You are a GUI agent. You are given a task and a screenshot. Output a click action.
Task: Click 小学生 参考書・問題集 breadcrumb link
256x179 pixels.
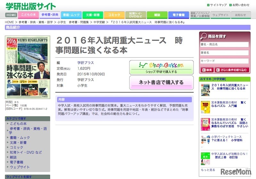pos(73,22)
